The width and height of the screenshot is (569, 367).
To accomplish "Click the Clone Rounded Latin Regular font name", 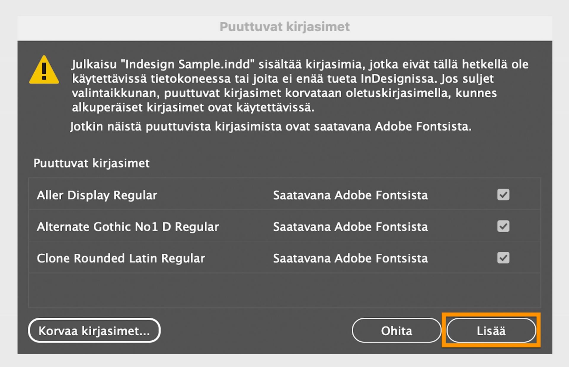I will tap(121, 258).
